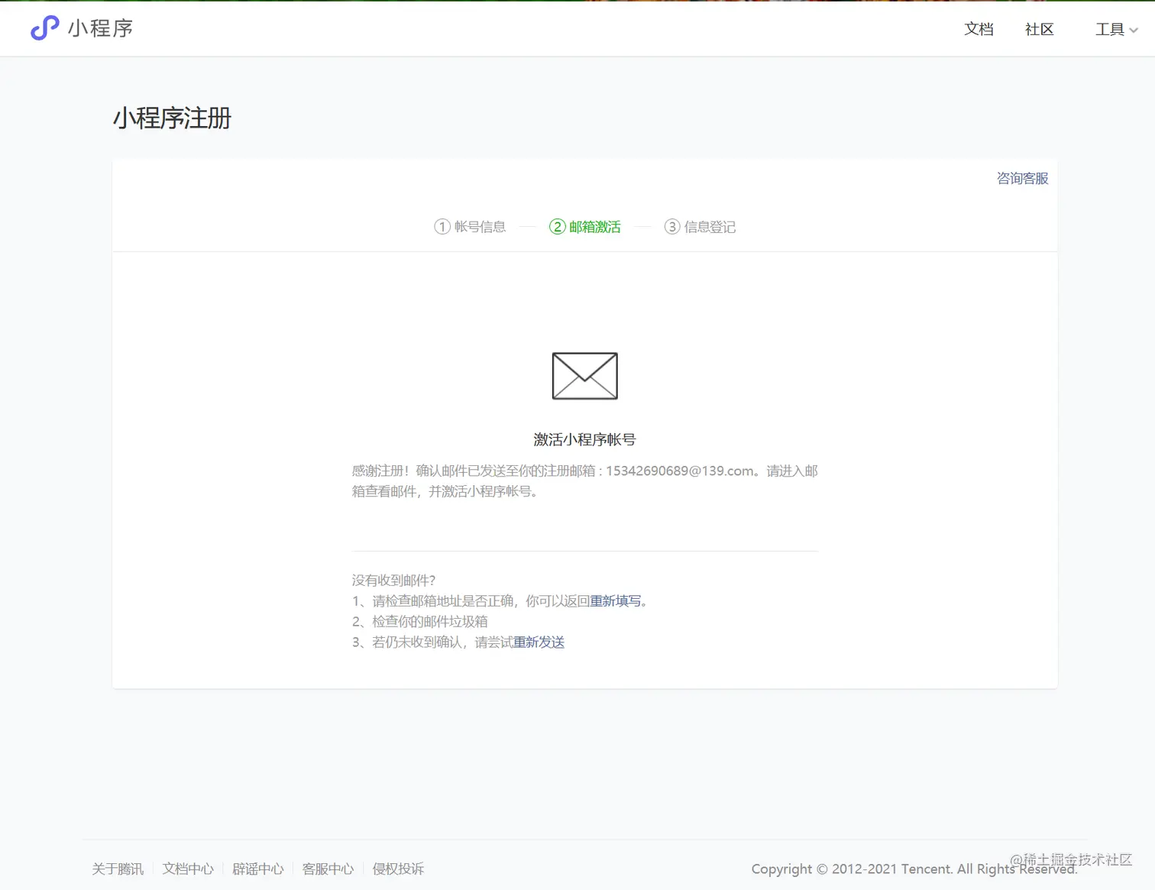1155x890 pixels.
Task: Click 重新填写 to refill the email address
Action: pos(616,601)
